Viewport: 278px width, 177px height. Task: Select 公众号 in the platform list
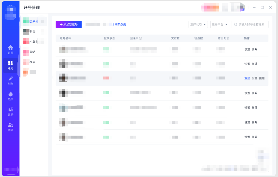coord(33,21)
